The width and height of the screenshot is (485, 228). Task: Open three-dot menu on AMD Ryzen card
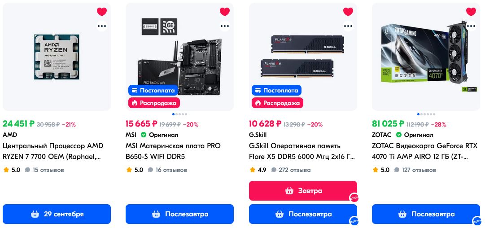pos(102,26)
